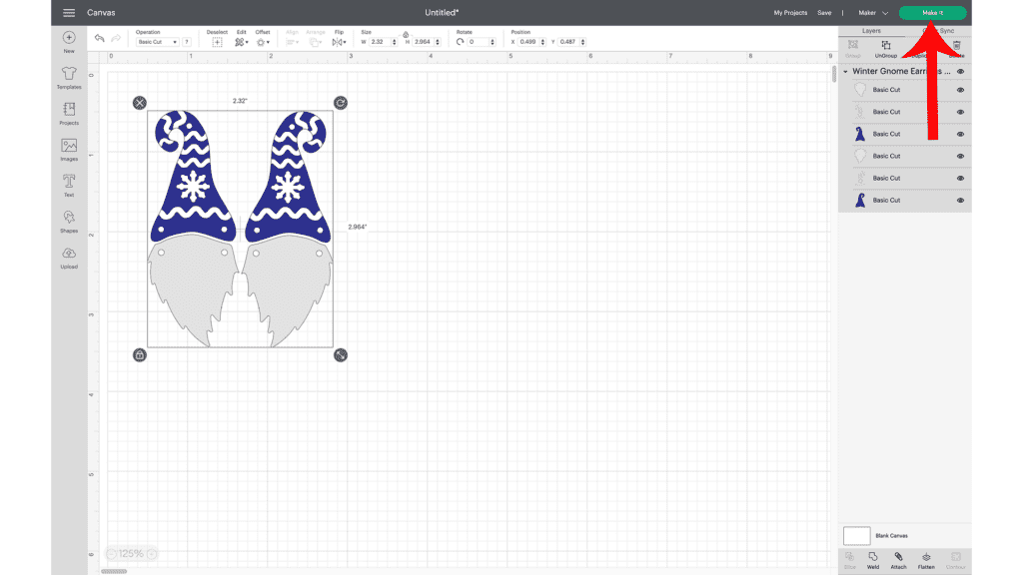Viewport: 1023px width, 575px height.
Task: Zoom in with the plus button
Action: coord(152,554)
